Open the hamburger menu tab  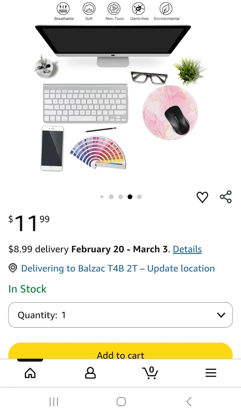210,373
